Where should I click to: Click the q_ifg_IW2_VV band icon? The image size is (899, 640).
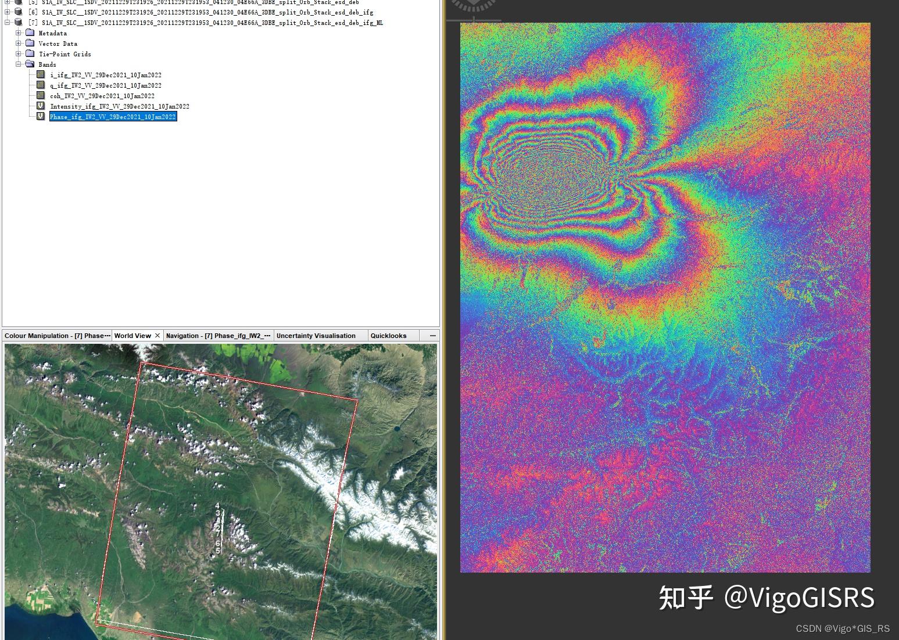[41, 85]
